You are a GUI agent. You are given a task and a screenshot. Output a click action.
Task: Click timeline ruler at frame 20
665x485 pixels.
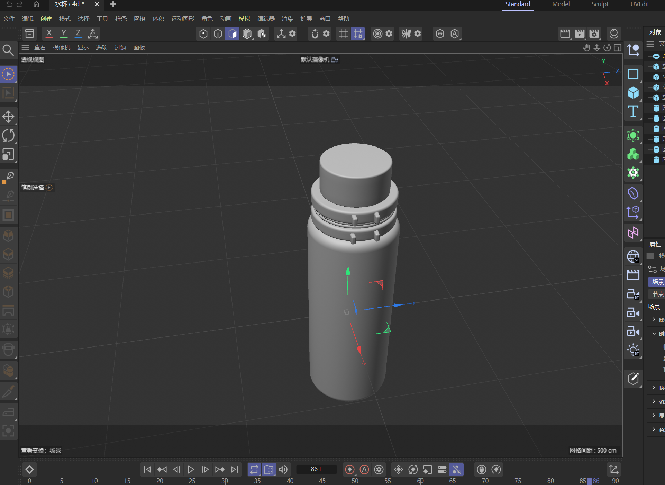pyautogui.click(x=160, y=481)
